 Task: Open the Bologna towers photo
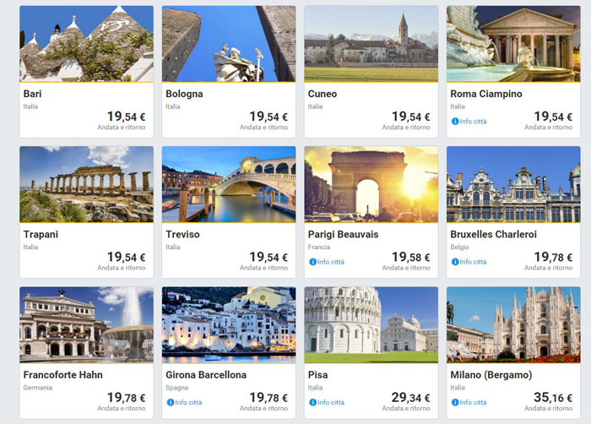click(229, 44)
